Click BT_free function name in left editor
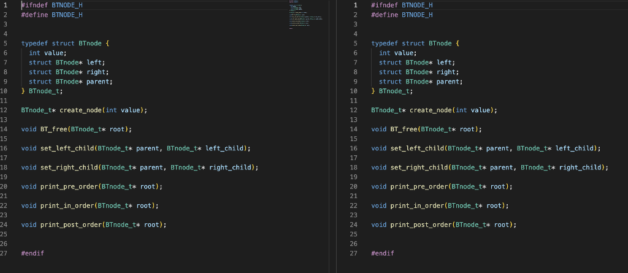Image resolution: width=628 pixels, height=273 pixels. tap(54, 129)
